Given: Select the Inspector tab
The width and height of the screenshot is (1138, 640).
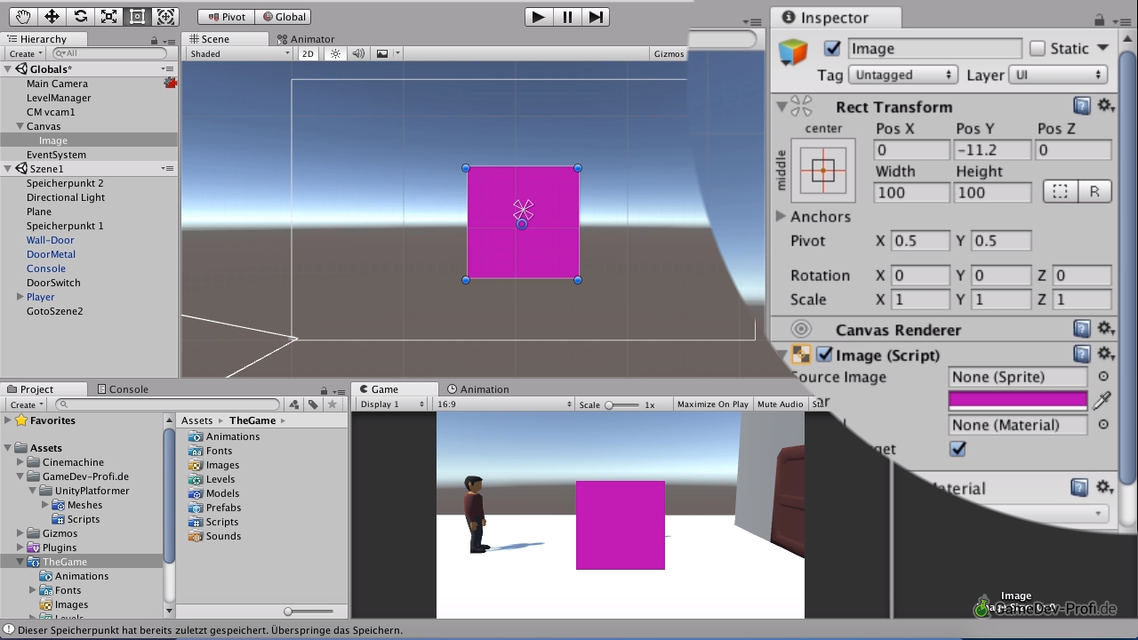Looking at the screenshot, I should coord(835,18).
